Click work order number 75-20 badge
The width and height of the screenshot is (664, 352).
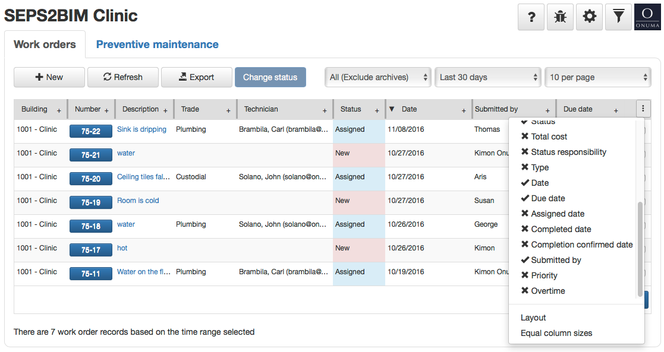[91, 179]
